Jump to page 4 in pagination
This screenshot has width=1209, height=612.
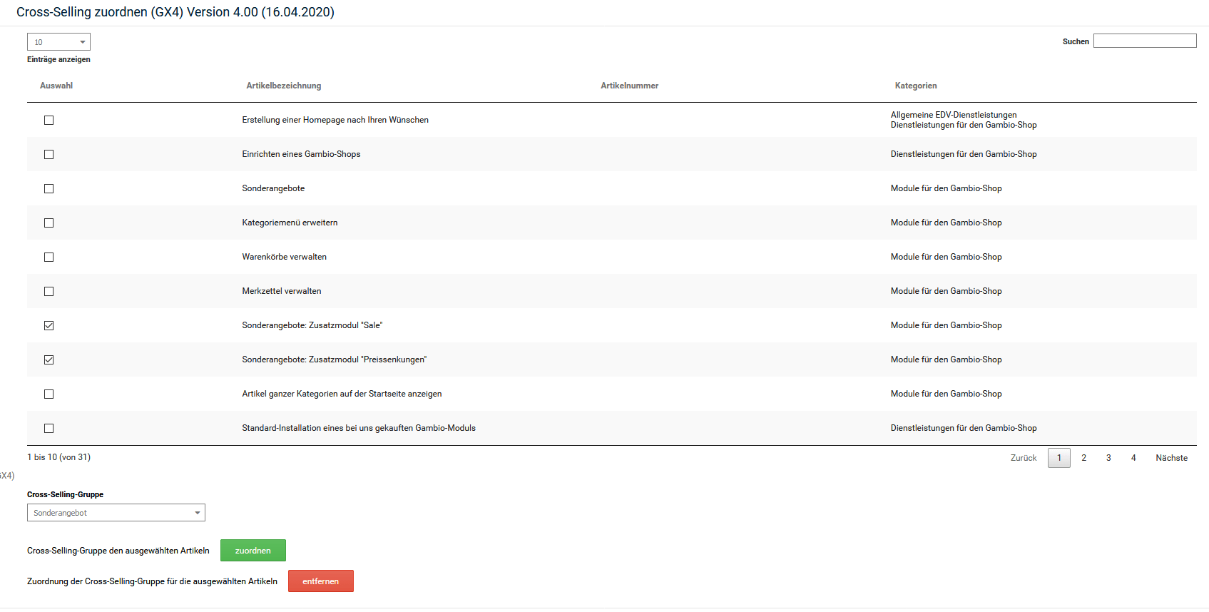click(1133, 458)
